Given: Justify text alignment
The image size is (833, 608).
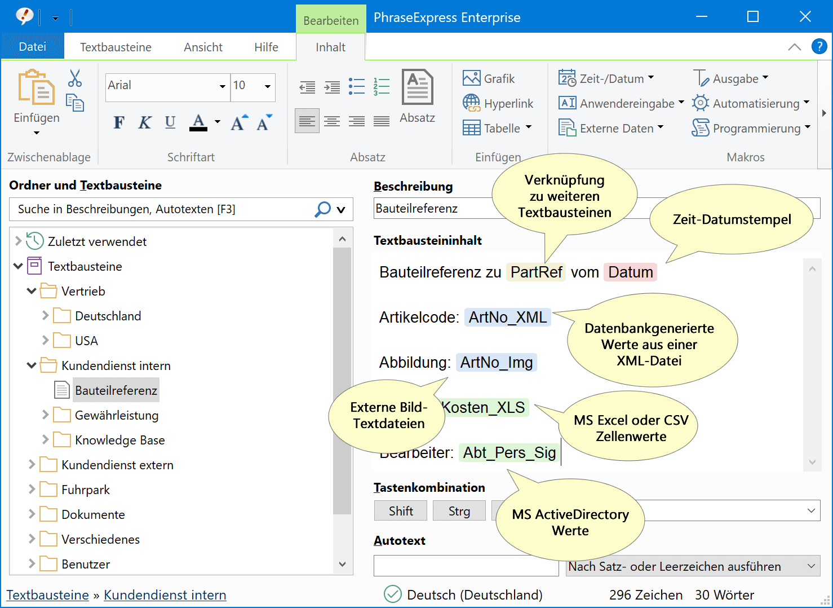Looking at the screenshot, I should 382,121.
